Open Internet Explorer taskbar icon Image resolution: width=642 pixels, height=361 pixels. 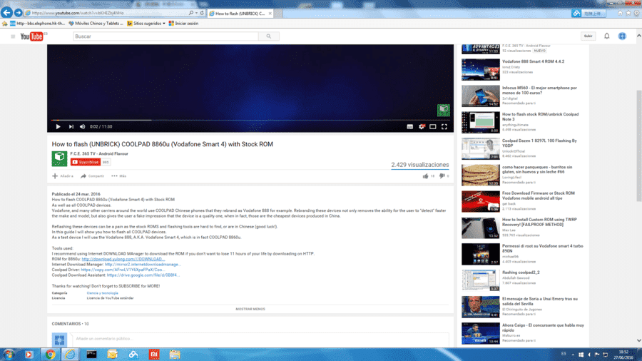click(71, 355)
